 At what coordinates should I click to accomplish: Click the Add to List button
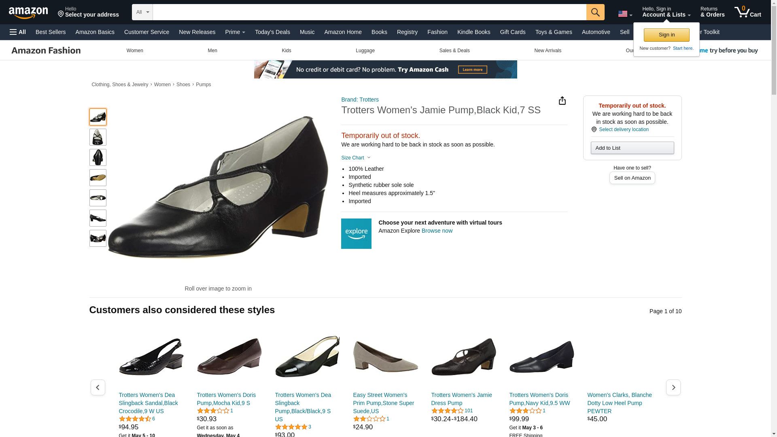point(632,148)
